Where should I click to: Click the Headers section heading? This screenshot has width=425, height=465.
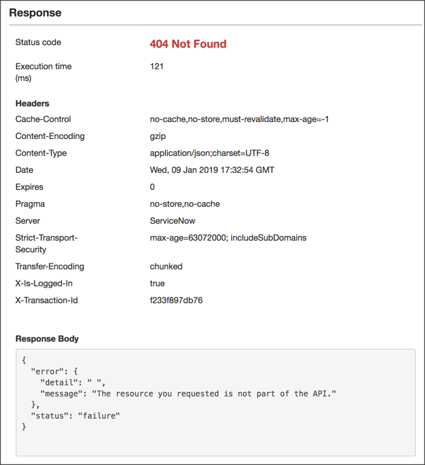[x=33, y=103]
